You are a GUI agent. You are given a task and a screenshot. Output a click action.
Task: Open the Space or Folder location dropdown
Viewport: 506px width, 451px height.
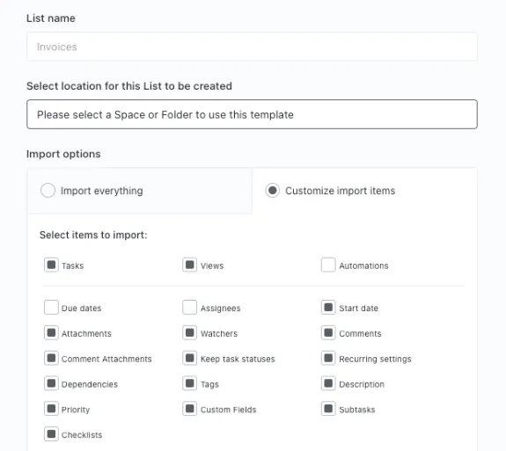click(x=252, y=114)
